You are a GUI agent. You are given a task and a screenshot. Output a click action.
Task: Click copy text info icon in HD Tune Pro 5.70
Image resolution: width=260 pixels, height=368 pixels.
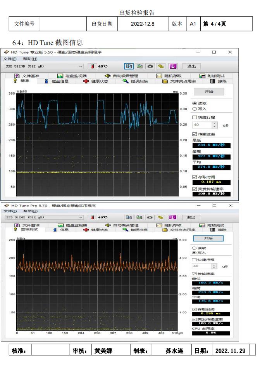[x=129, y=217]
